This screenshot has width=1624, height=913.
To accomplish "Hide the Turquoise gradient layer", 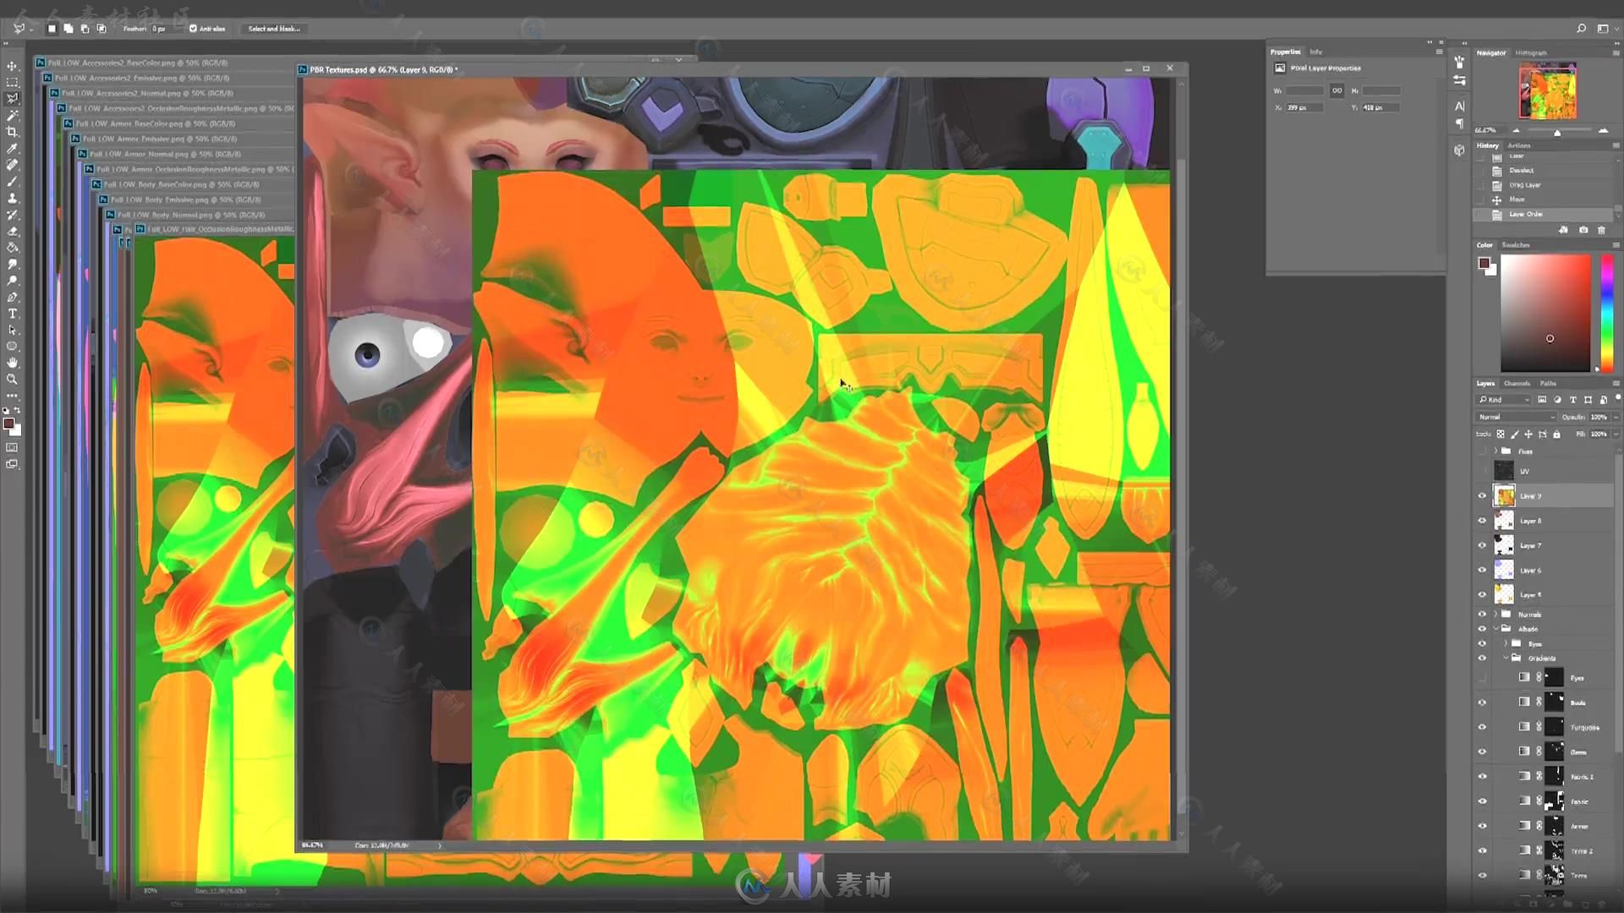I will pyautogui.click(x=1482, y=727).
